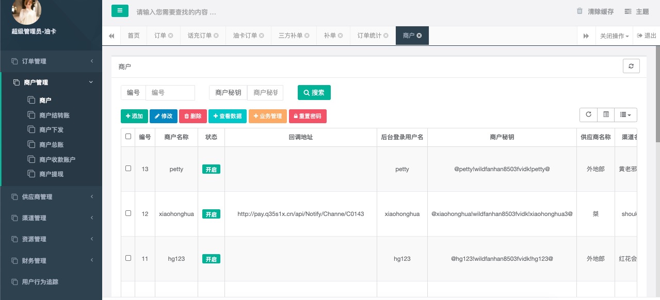Image resolution: width=660 pixels, height=300 pixels.
Task: Open the columns dropdown in table toolbar
Action: pyautogui.click(x=626, y=115)
